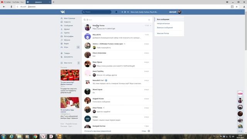Open the ЗОЖники 9 класс group chat
The height and width of the screenshot is (139, 247).
point(117,46)
